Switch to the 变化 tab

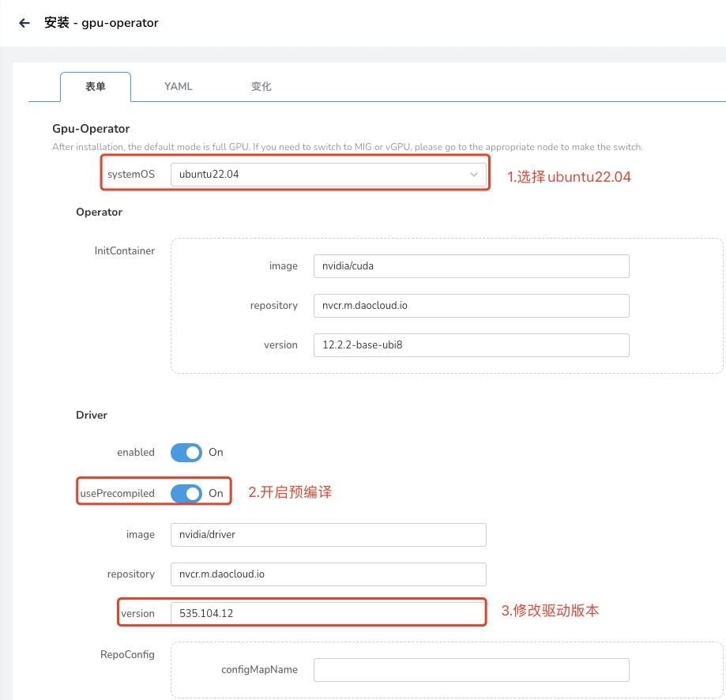click(261, 87)
